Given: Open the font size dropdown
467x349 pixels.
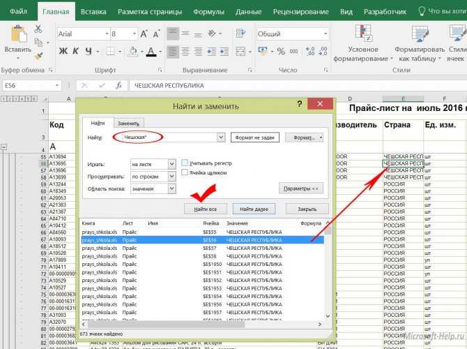Looking at the screenshot, I should 135,34.
